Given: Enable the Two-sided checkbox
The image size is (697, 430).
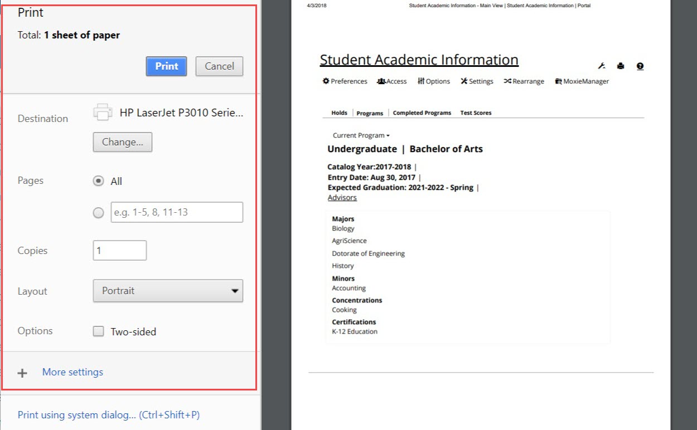Looking at the screenshot, I should pyautogui.click(x=99, y=331).
